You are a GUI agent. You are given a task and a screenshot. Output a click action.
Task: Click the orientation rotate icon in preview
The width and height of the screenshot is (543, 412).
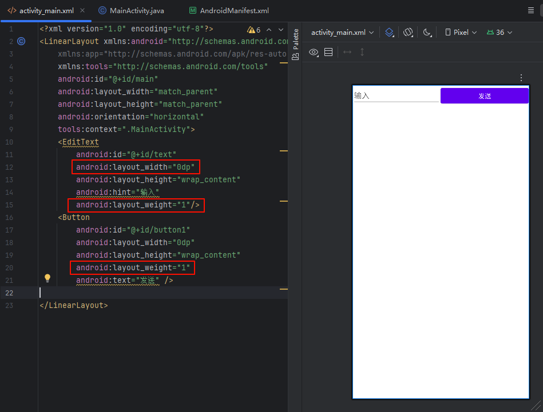point(409,33)
